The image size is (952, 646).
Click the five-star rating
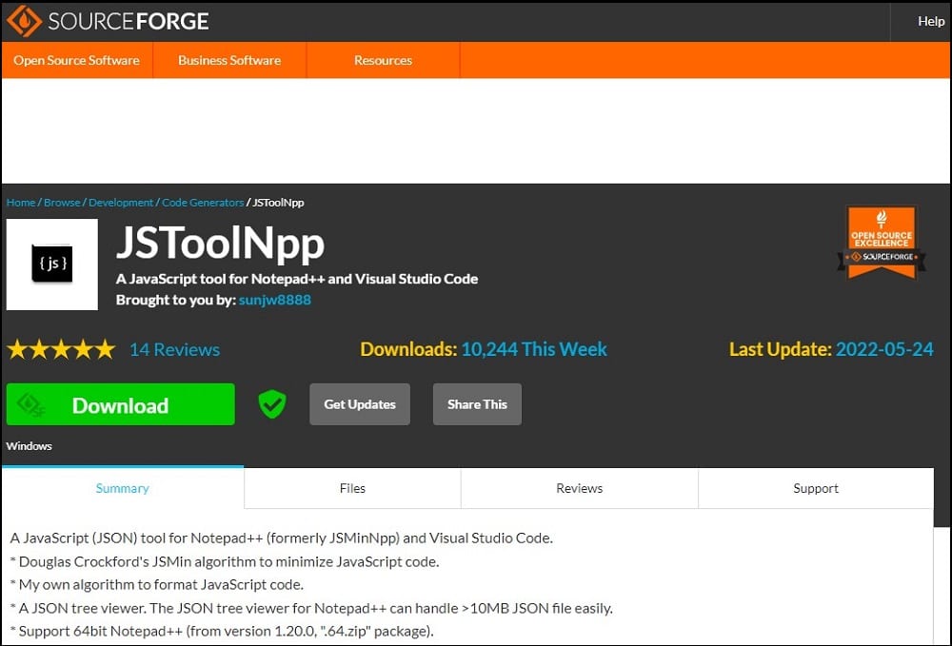[61, 349]
